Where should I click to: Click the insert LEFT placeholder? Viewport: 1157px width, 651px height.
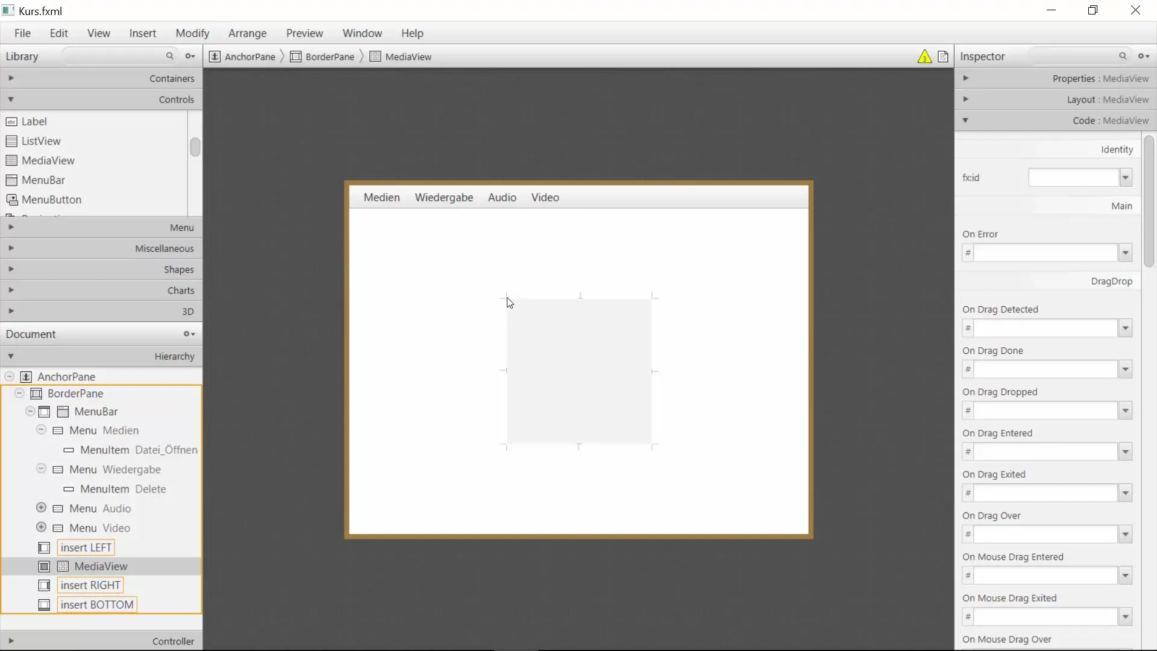[x=86, y=547]
